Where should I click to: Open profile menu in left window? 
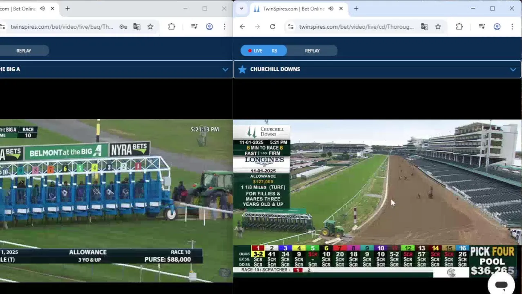coord(209,27)
